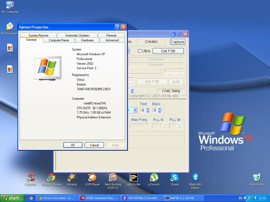Click the network tray icon
The image size is (270, 202).
pos(250,198)
